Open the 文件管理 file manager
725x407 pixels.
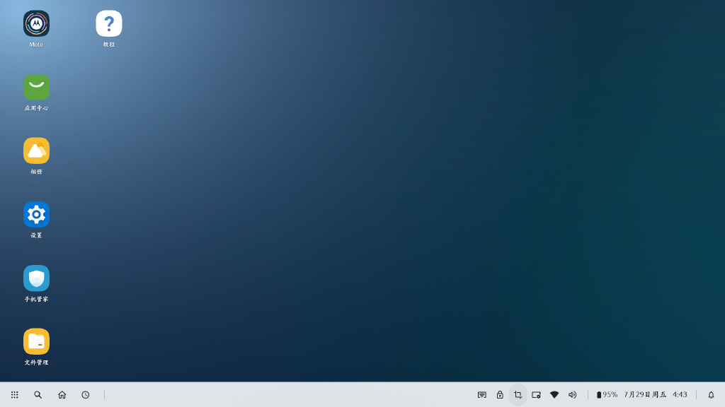coord(36,341)
